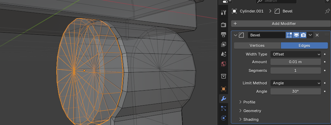Toggle Bevel modifier viewport display

296,35
